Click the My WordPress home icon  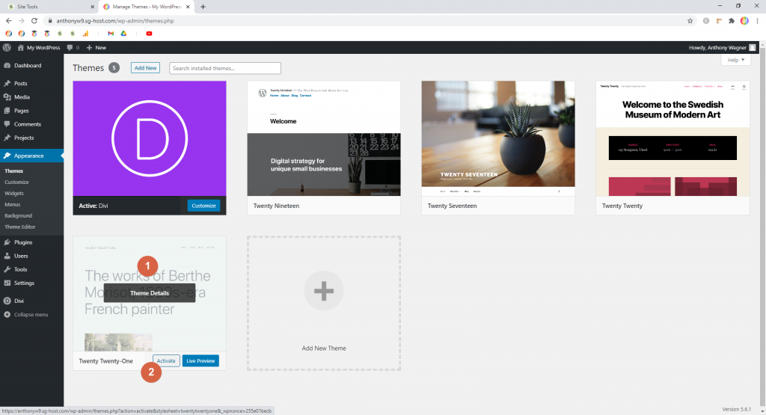[20, 47]
